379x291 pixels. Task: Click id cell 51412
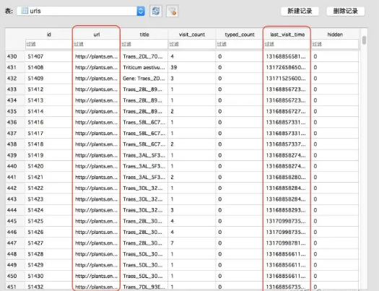48,90
